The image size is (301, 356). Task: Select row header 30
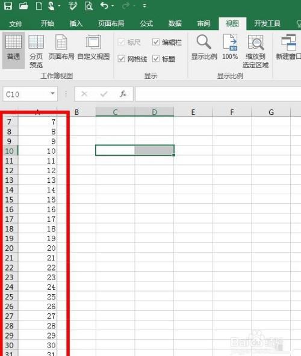9,345
